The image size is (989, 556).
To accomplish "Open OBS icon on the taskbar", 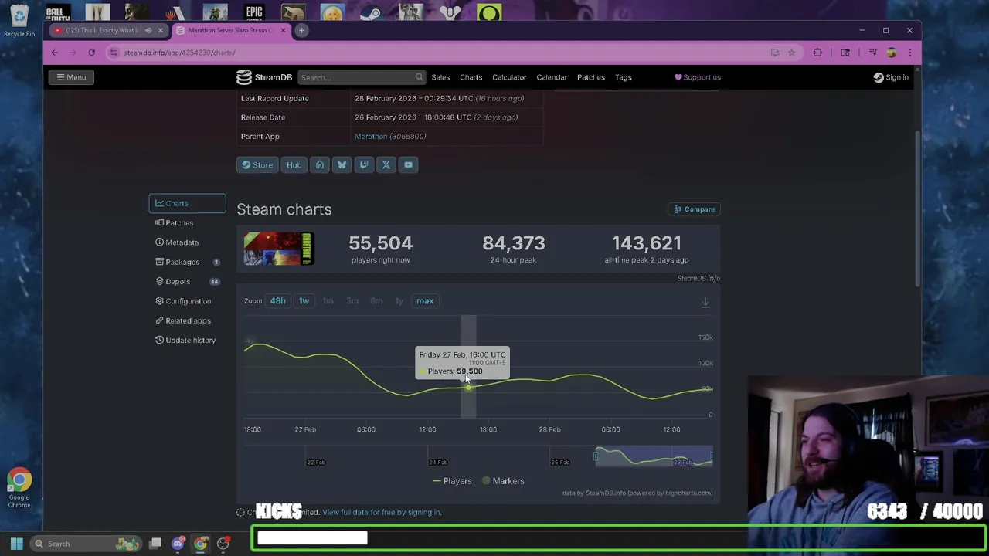I will tap(223, 544).
